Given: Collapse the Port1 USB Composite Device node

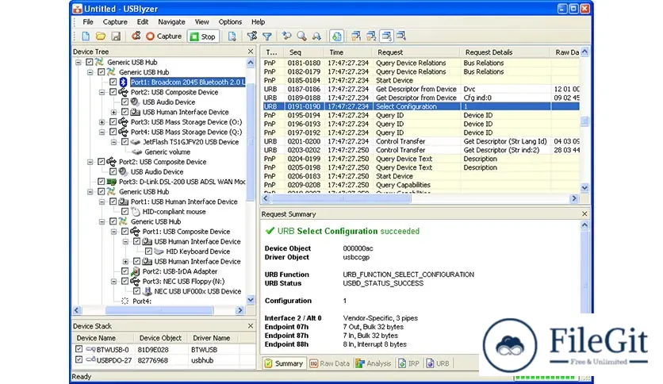Looking at the screenshot, I should pos(113,232).
